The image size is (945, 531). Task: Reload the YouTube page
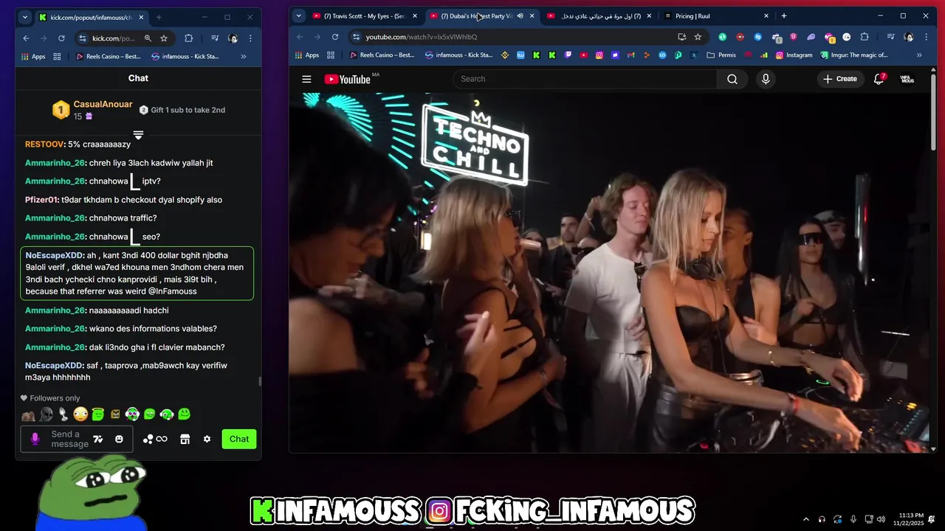coord(335,37)
